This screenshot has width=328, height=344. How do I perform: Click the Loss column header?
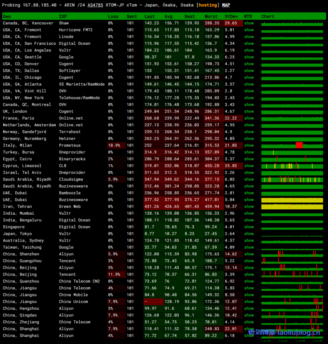tap(113, 16)
